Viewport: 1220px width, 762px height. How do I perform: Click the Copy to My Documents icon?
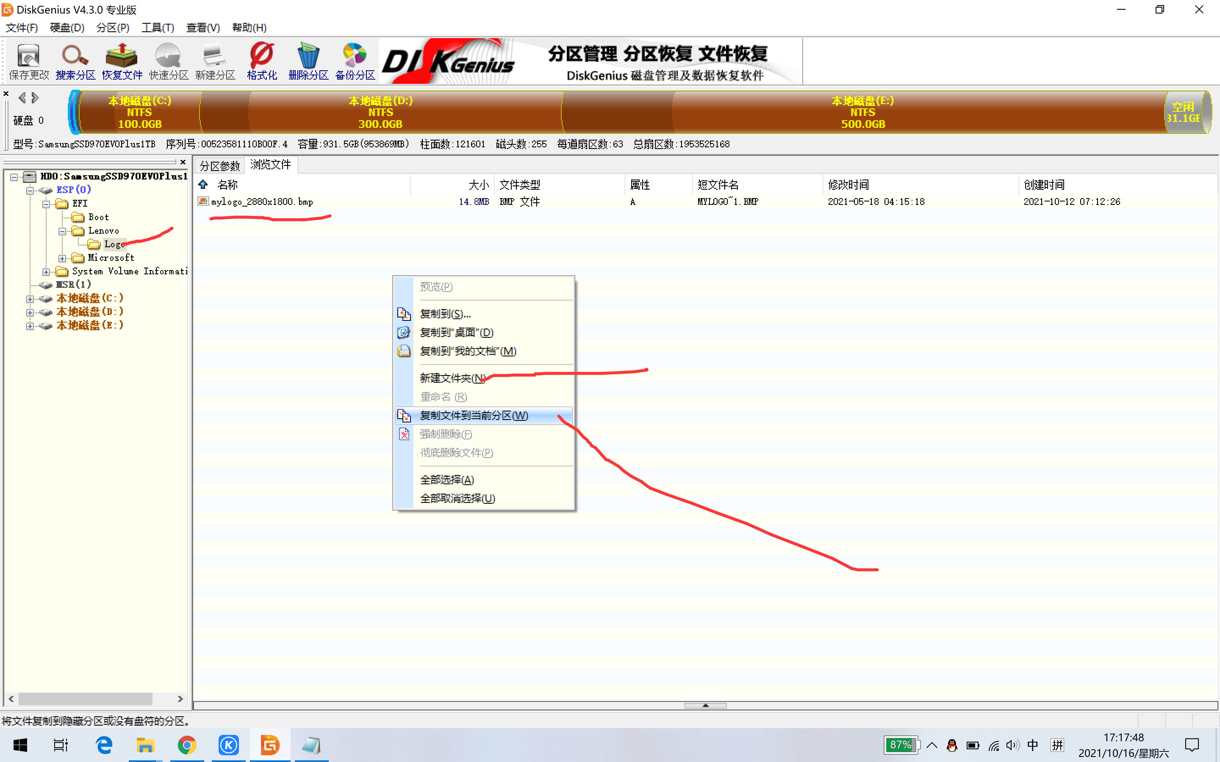click(404, 351)
